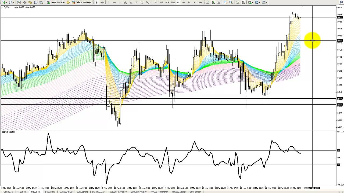The image size is (344, 193).
Task: Switch to the FUS30,Weekly chart tab
Action: coord(179,192)
